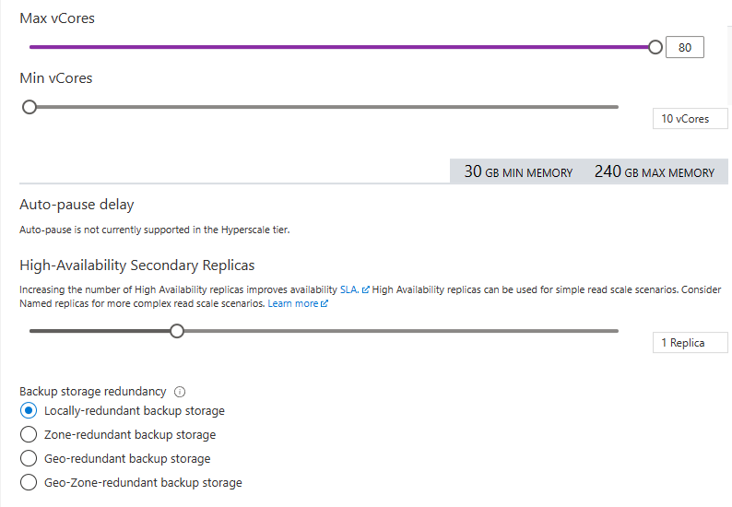
Task: Focus the Max vCores input showing 80
Action: pyautogui.click(x=684, y=47)
